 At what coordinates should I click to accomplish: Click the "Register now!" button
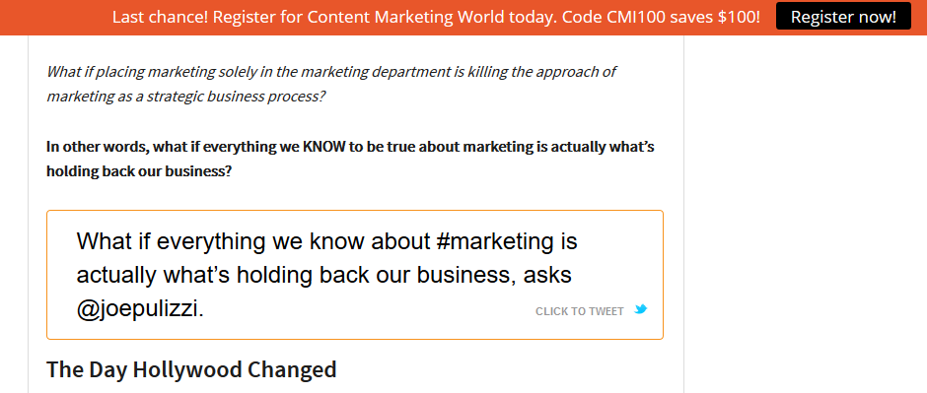click(843, 17)
